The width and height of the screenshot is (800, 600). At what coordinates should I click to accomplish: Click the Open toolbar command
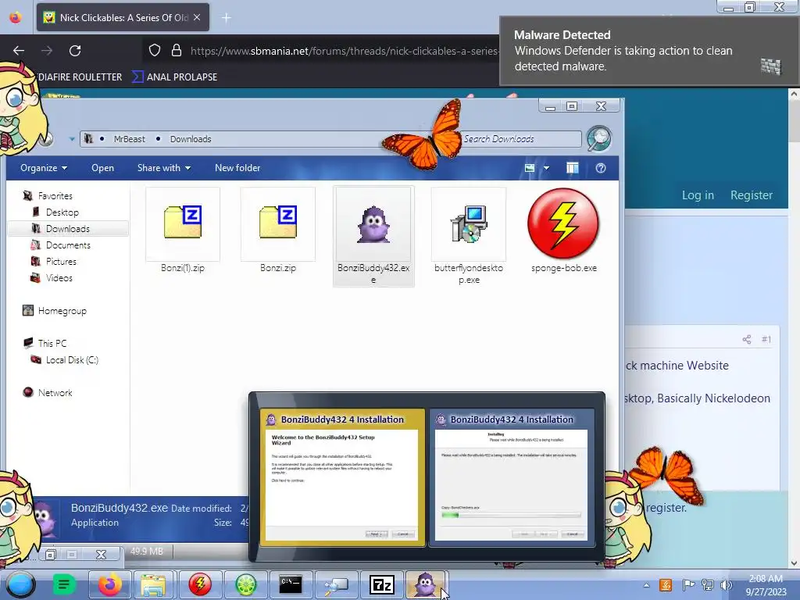click(102, 168)
